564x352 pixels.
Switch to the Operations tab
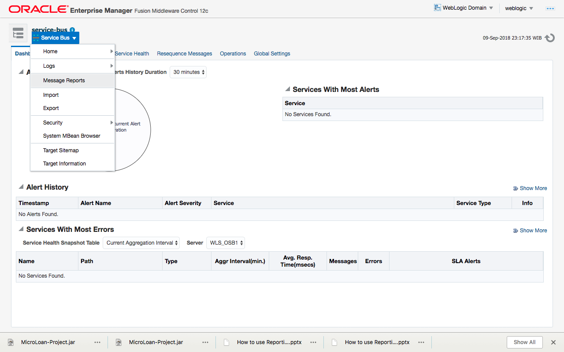click(x=233, y=53)
